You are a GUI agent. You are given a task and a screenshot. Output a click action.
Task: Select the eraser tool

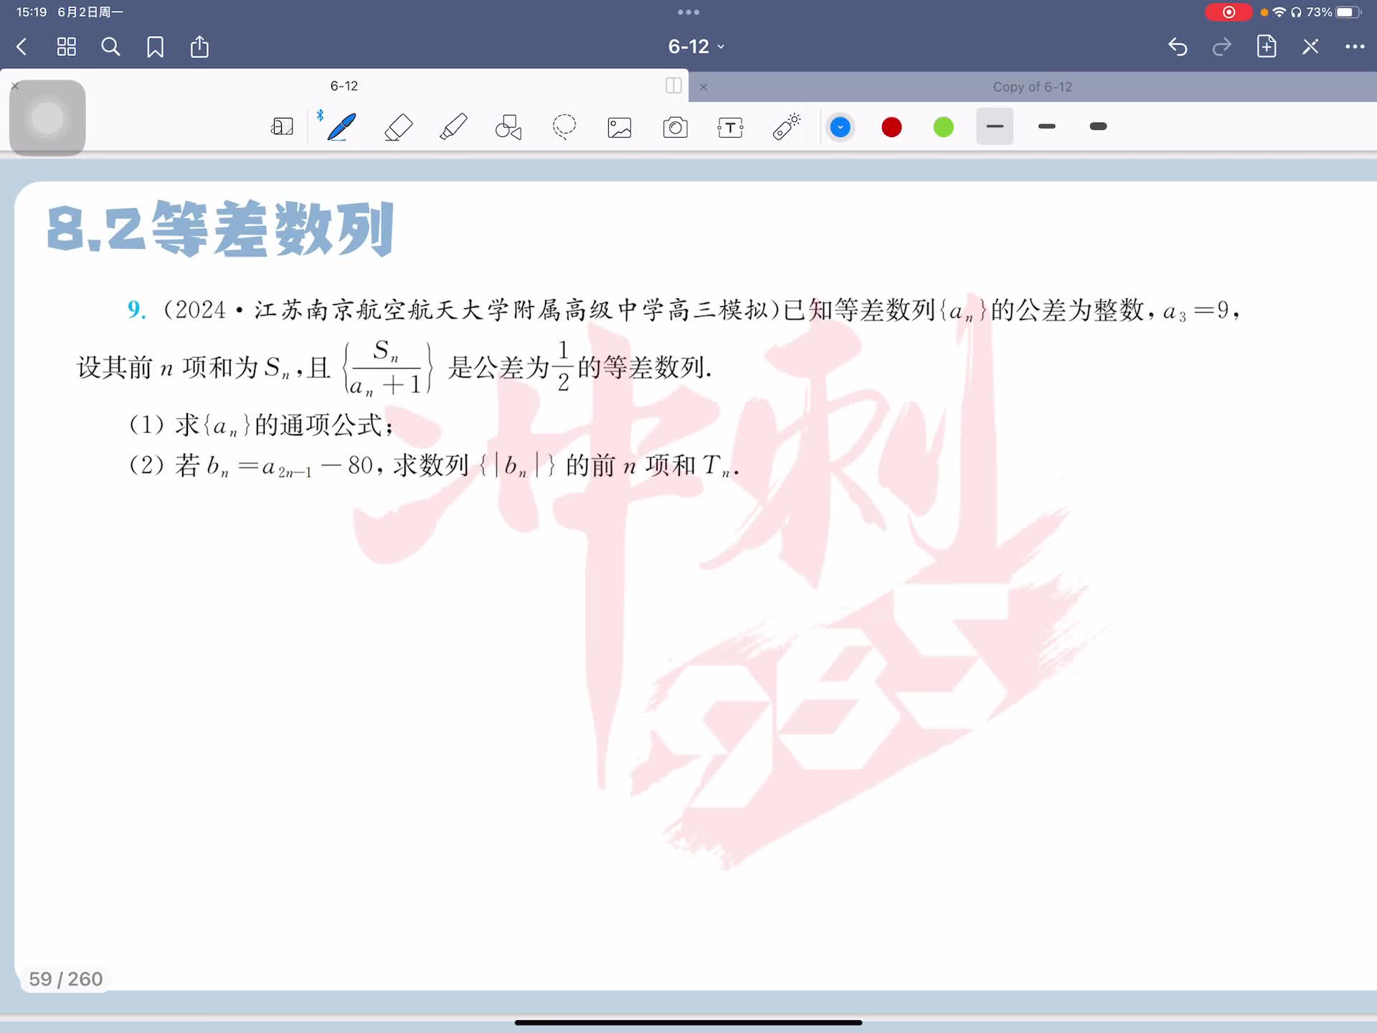coord(398,127)
